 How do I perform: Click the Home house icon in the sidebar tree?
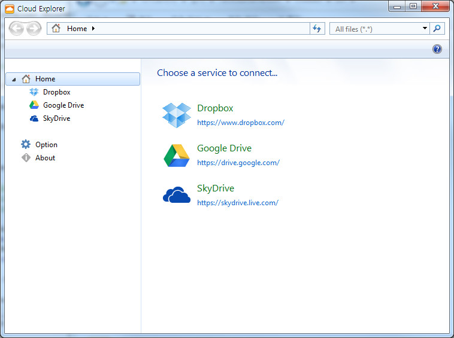click(x=26, y=78)
